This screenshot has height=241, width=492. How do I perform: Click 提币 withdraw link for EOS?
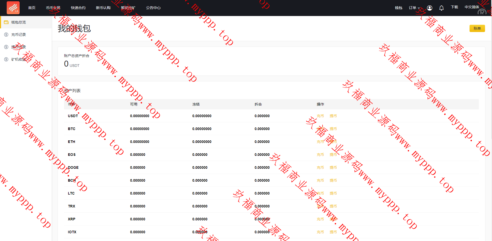click(x=333, y=155)
